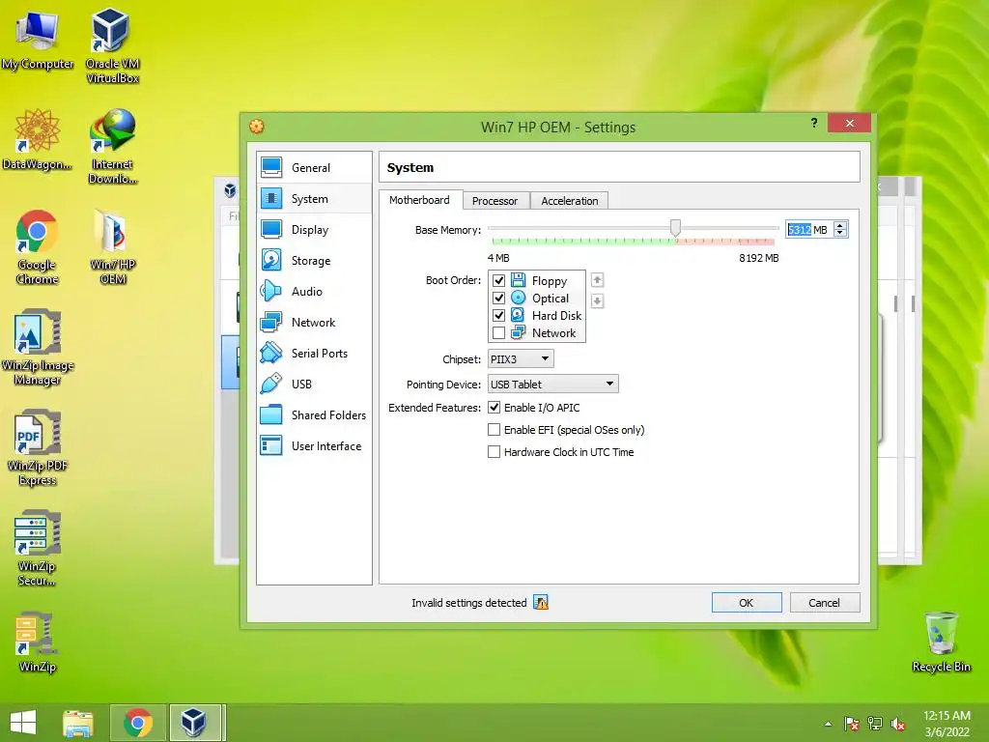Move boot device down arrow
Viewport: 989px width, 742px height.
(597, 301)
